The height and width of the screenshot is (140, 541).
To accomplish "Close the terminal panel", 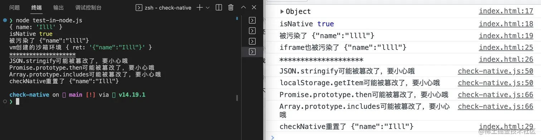I will click(254, 7).
